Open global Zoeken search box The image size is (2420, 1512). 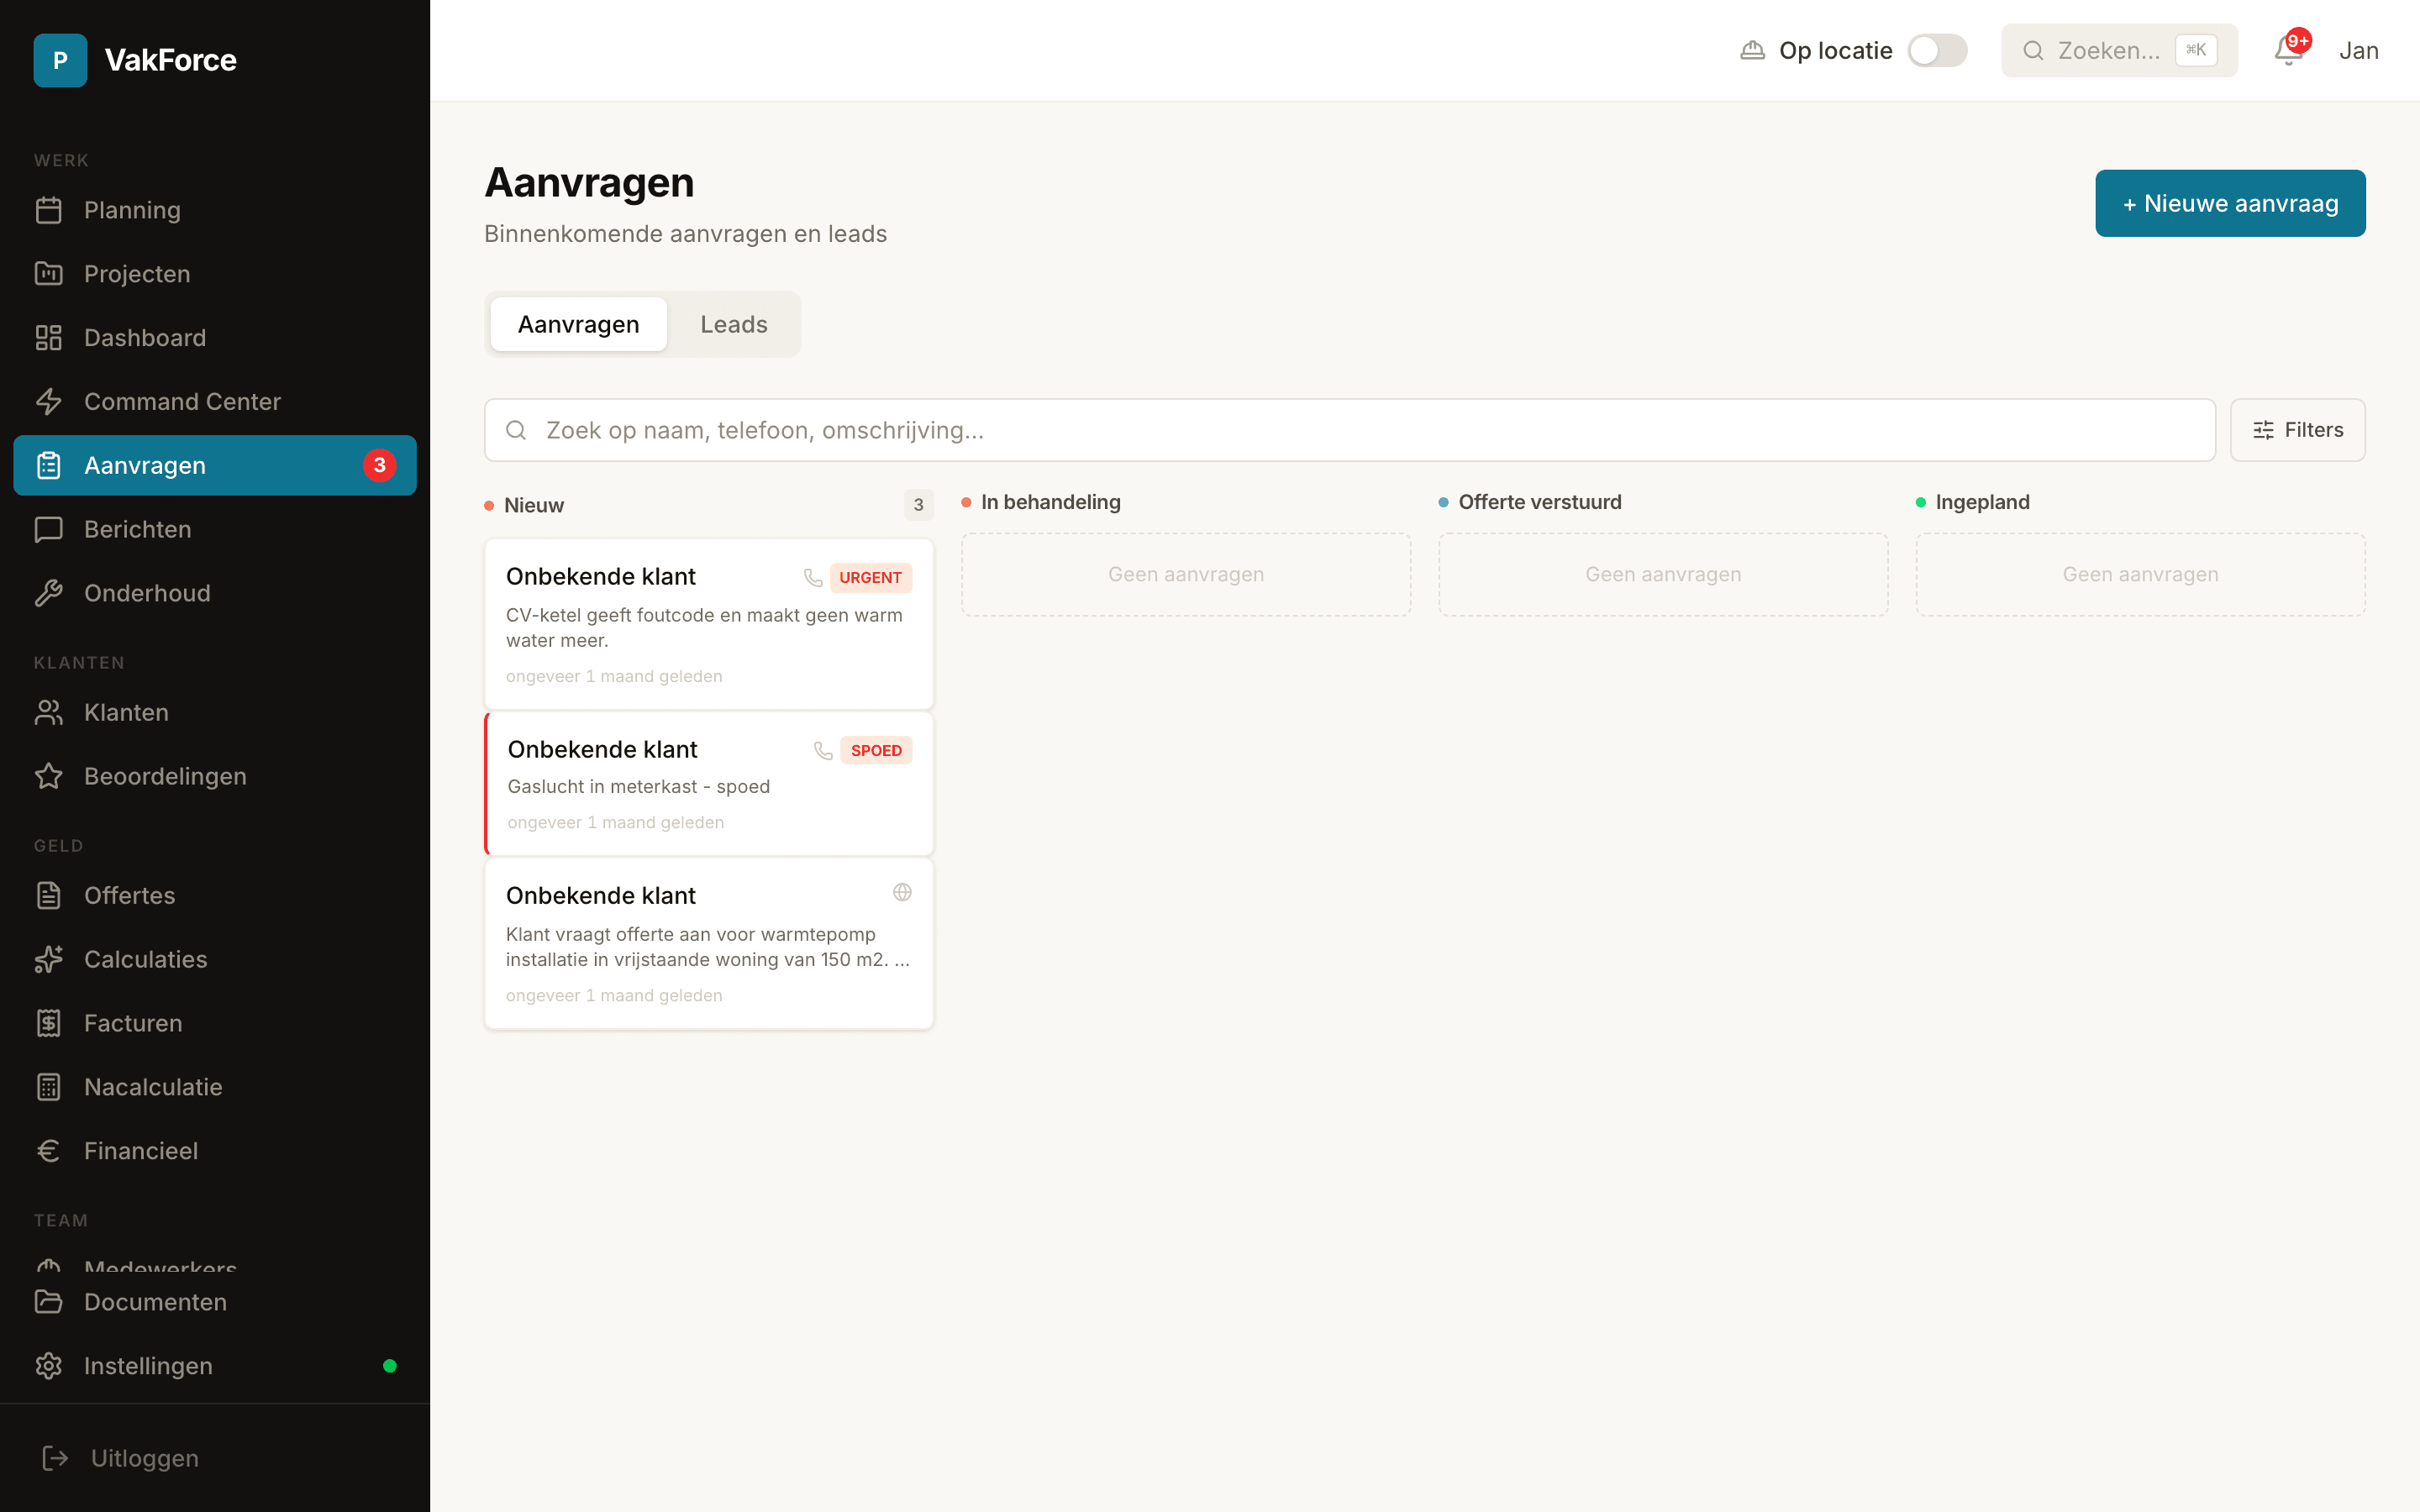(x=2119, y=51)
